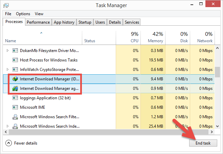Click the Microsoft Windows Search Indexer icon
This screenshot has width=223, height=154.
click(15, 126)
